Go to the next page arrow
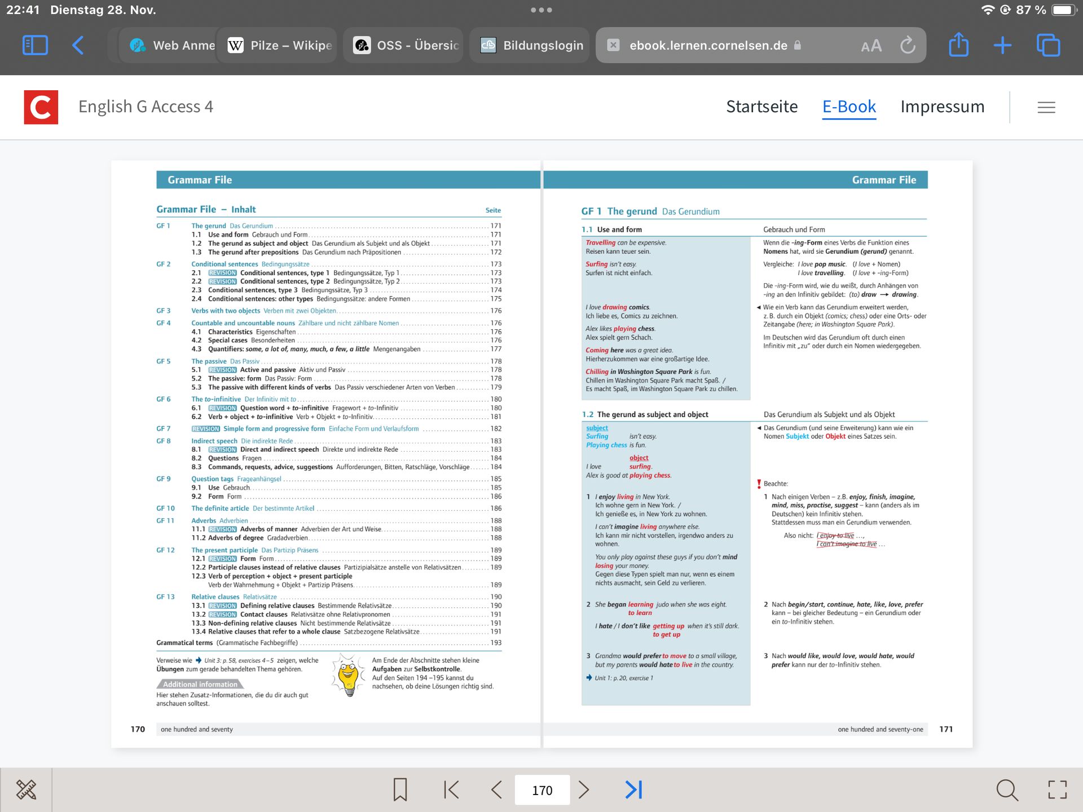 click(584, 789)
